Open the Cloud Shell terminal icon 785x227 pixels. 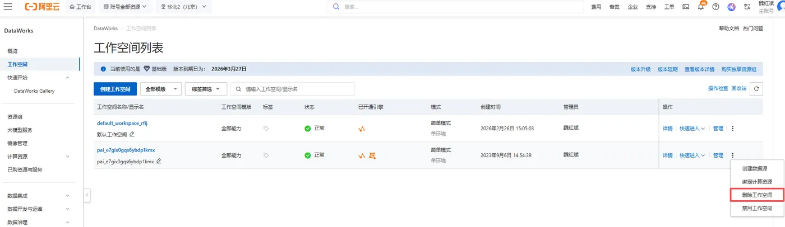click(686, 7)
